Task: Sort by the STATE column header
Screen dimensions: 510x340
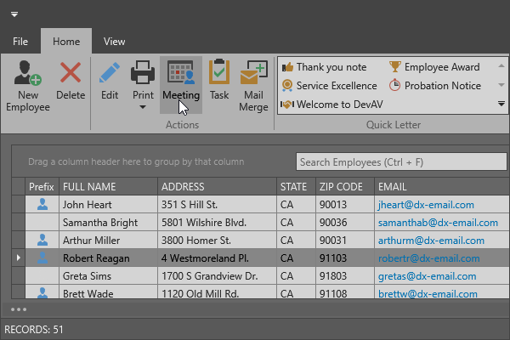Action: 296,187
